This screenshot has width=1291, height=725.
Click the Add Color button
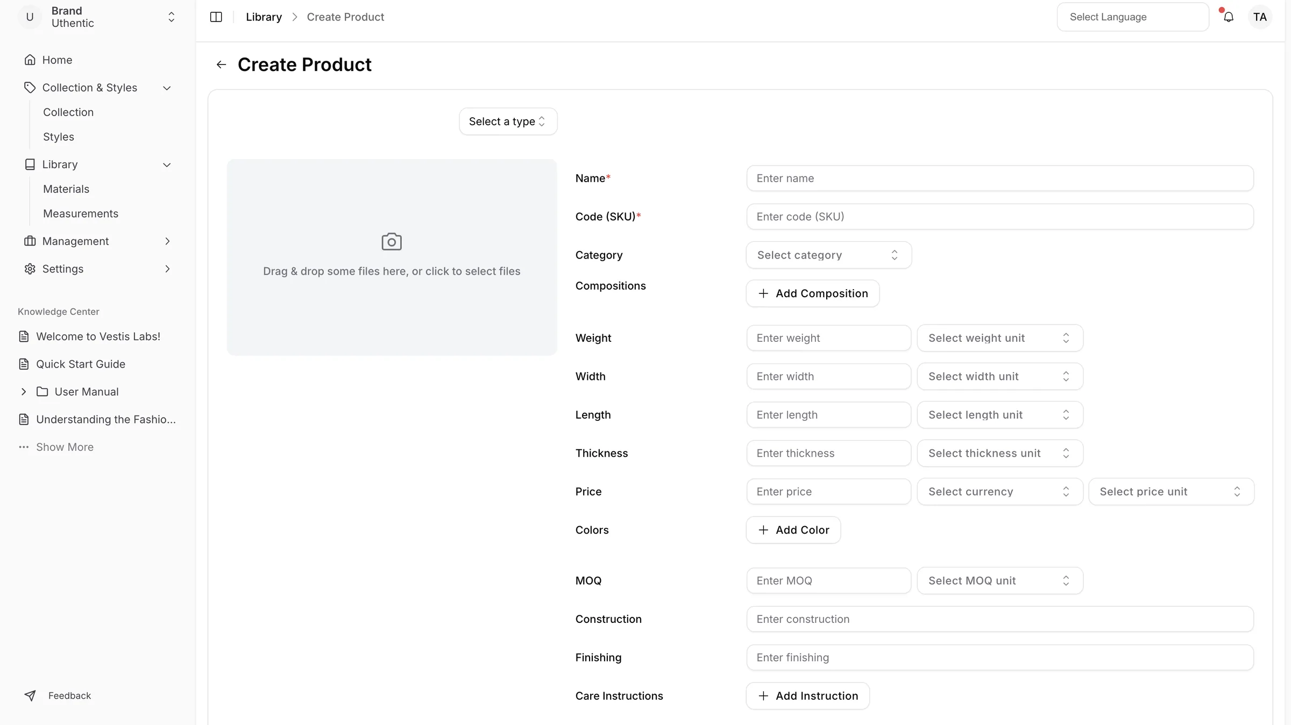[x=793, y=530]
